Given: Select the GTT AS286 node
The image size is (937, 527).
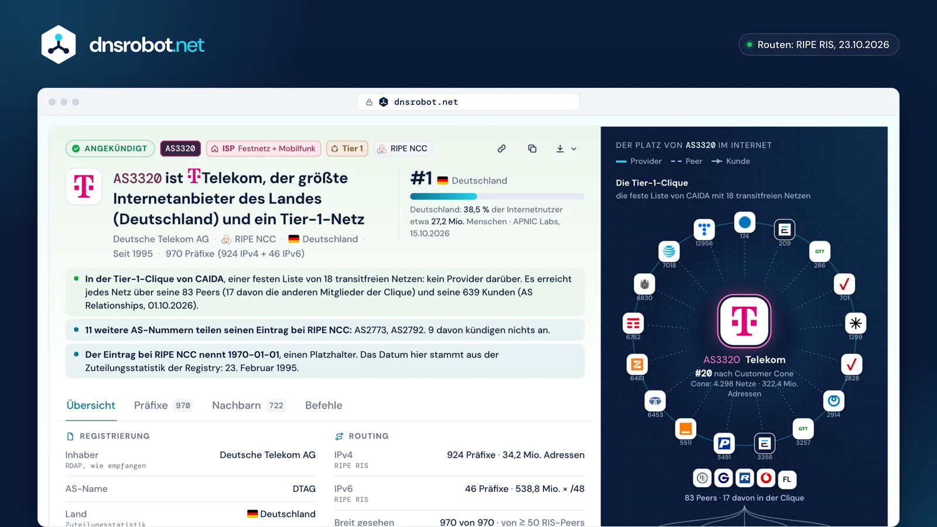Looking at the screenshot, I should (819, 252).
